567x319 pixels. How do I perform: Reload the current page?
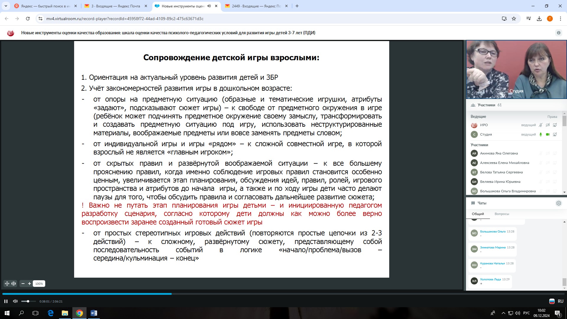(28, 19)
